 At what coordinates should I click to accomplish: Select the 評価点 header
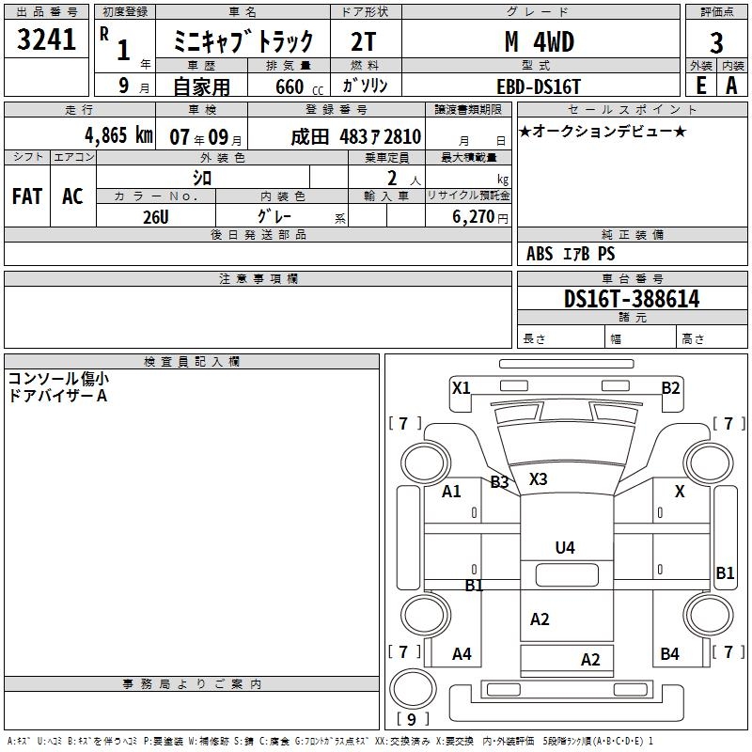[716, 12]
